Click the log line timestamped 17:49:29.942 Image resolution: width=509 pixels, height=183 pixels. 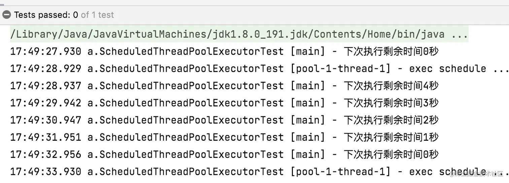pos(225,103)
